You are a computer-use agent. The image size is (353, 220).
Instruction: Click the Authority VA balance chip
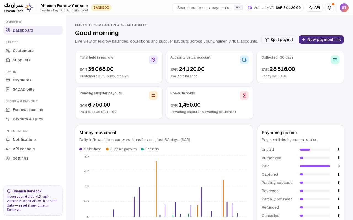274,8
